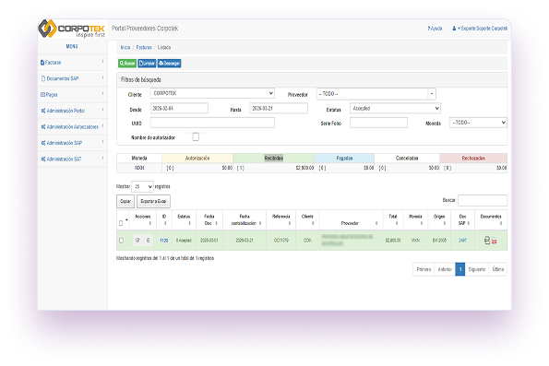Click the Recibidas green summary header

(273, 159)
